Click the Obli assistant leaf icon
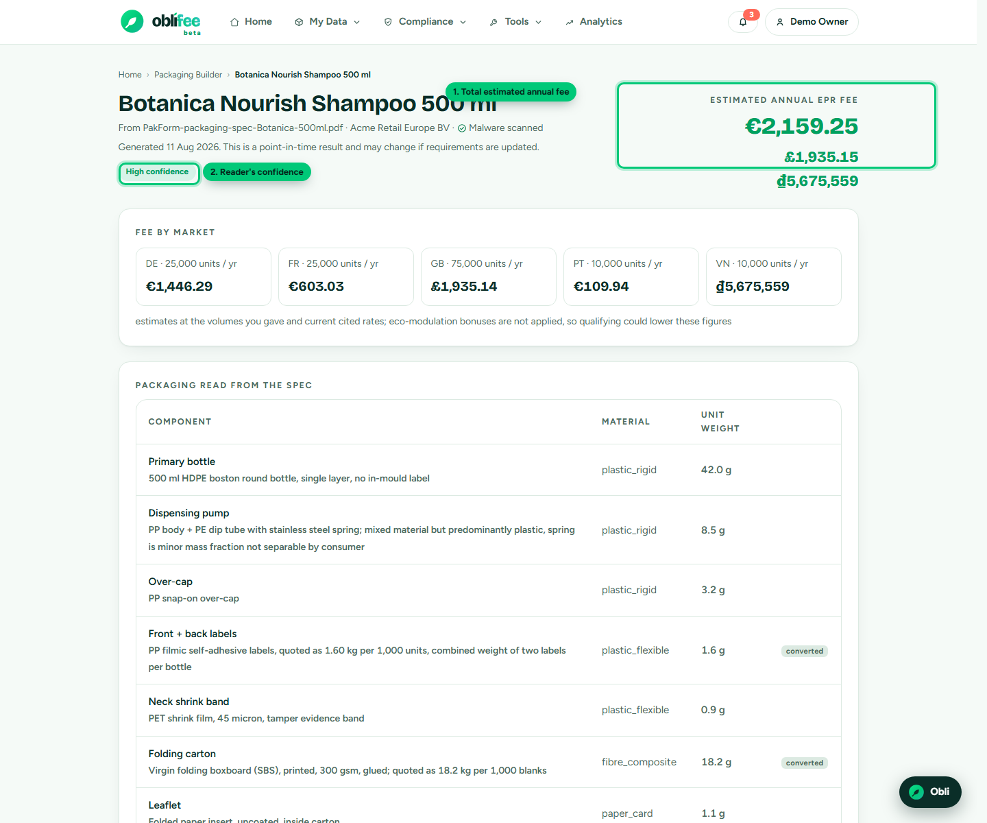The image size is (987, 823). click(x=916, y=792)
